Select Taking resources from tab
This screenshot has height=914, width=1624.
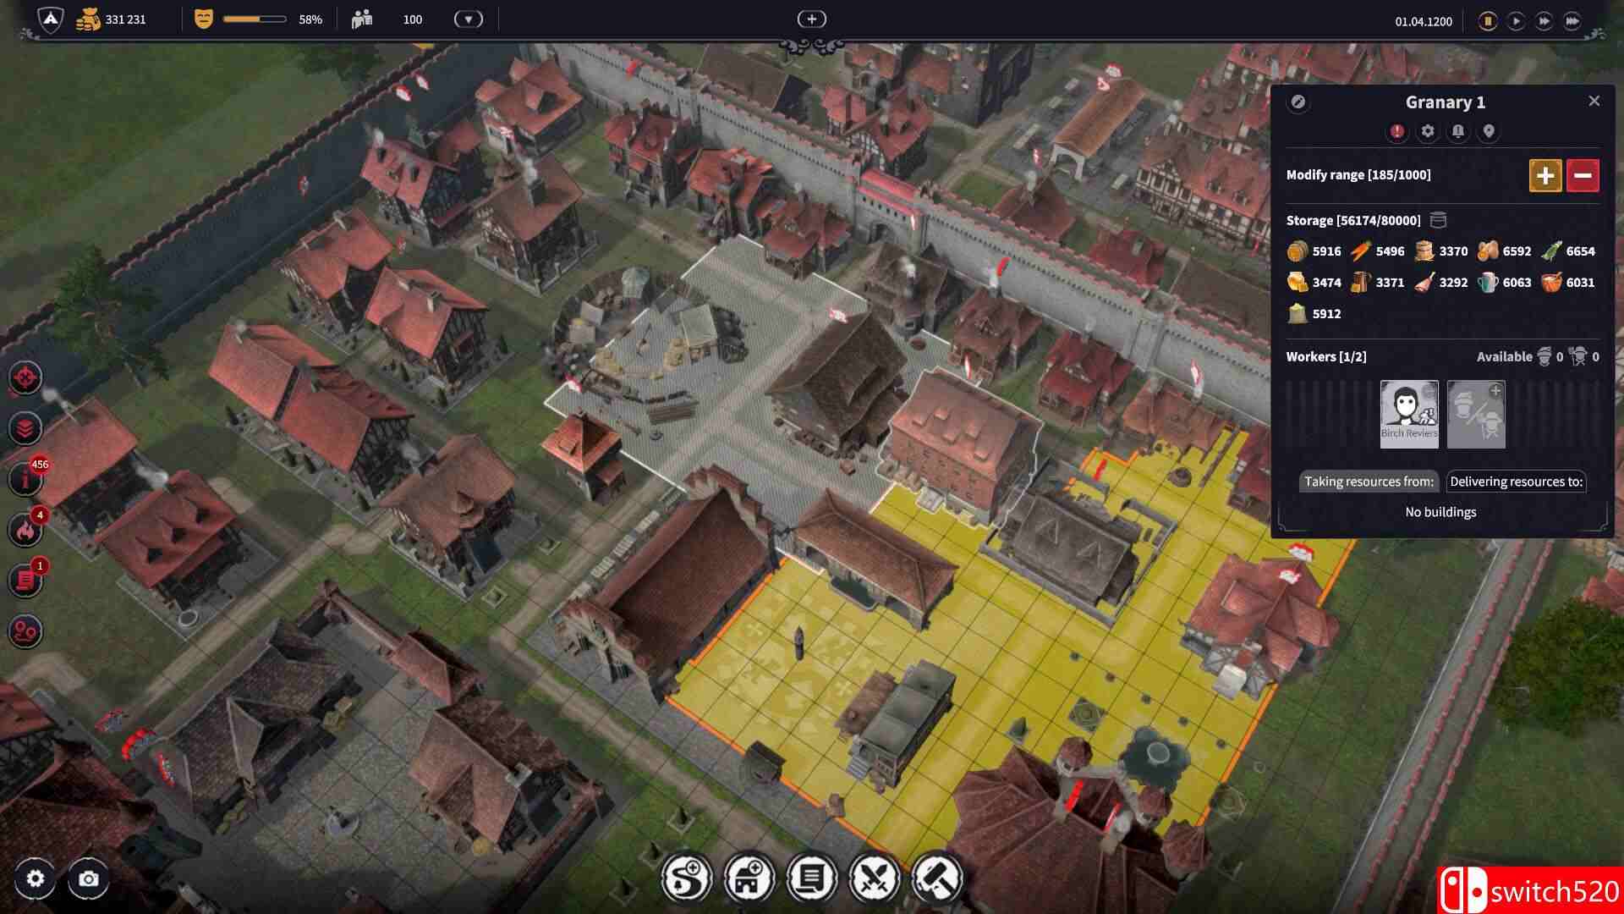pyautogui.click(x=1369, y=482)
